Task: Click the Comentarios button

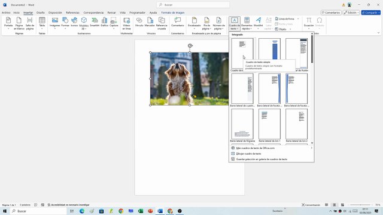Action: point(331,13)
